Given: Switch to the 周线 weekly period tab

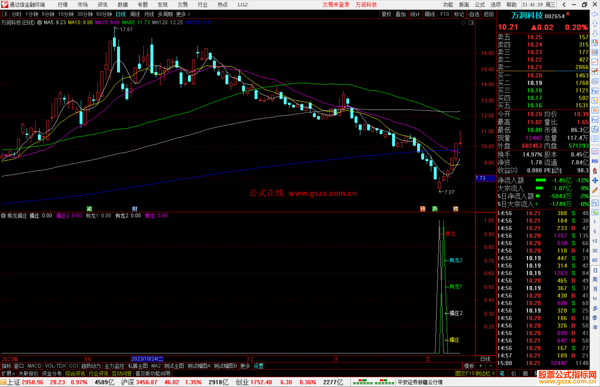Looking at the screenshot, I should point(135,14).
